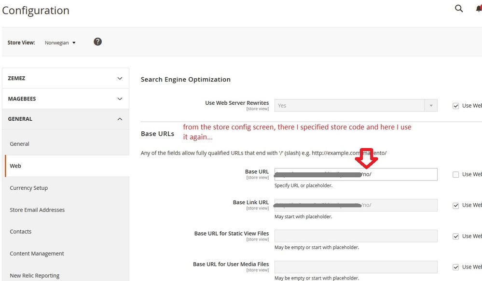
Task: Open the Store View Norwegian dropdown
Action: 60,42
